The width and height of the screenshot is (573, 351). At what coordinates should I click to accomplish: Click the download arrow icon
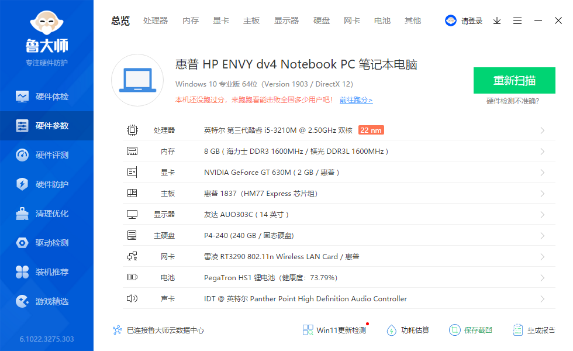coord(496,21)
